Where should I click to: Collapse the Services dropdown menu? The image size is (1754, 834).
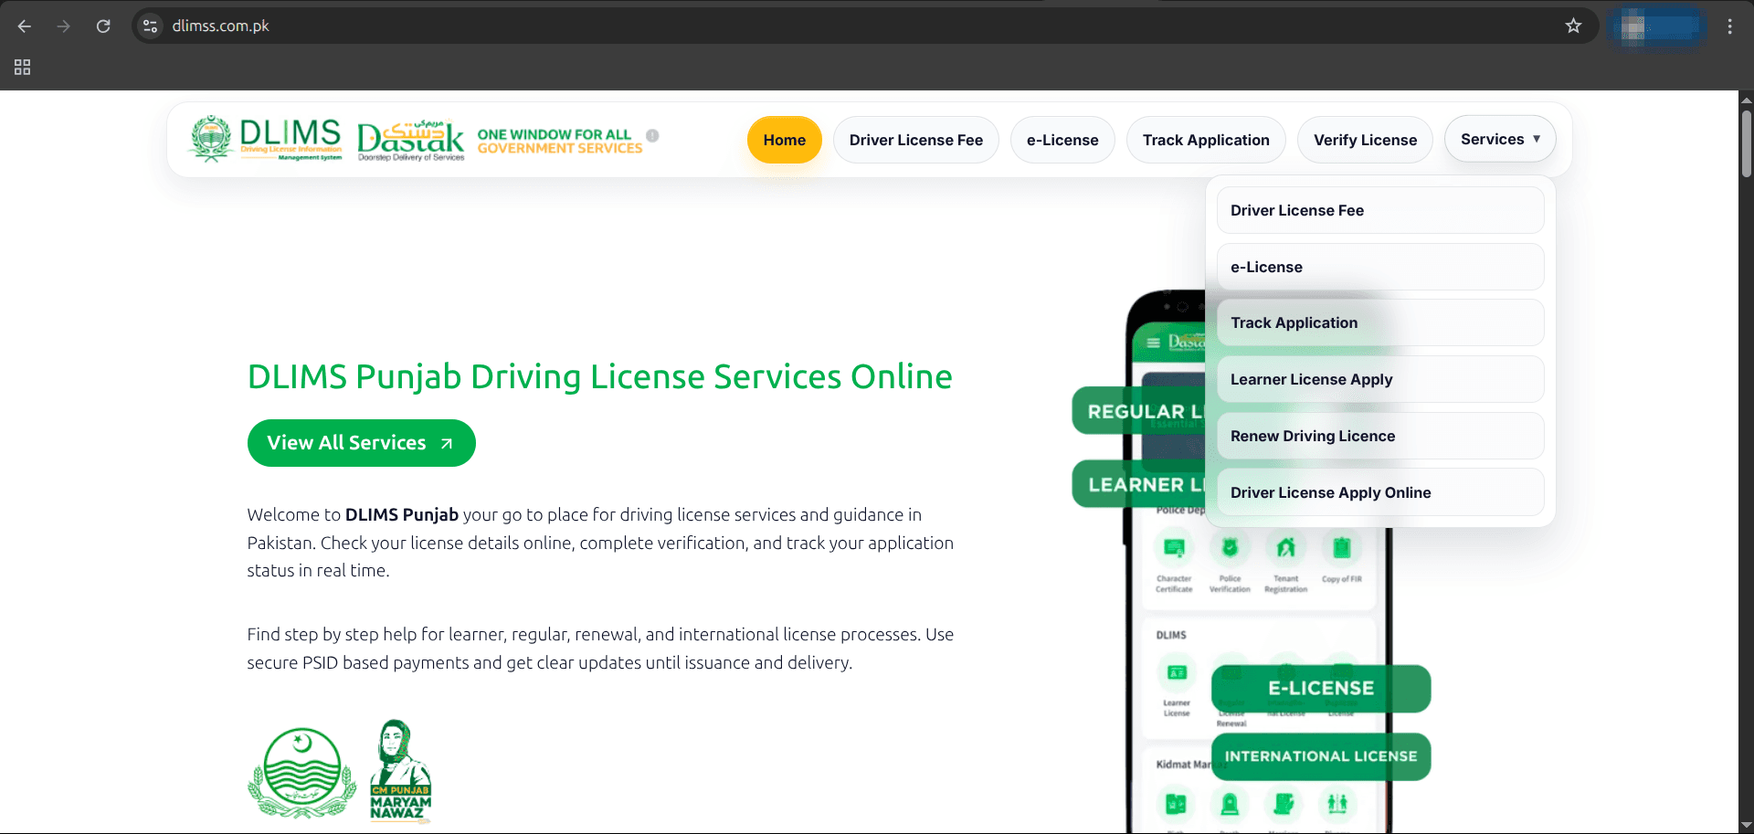click(x=1500, y=139)
